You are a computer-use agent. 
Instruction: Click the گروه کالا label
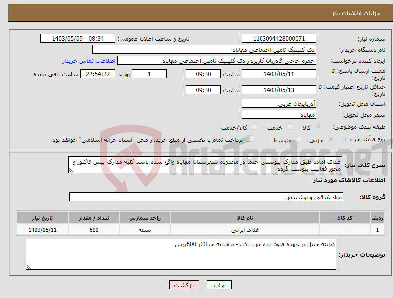[372, 197]
